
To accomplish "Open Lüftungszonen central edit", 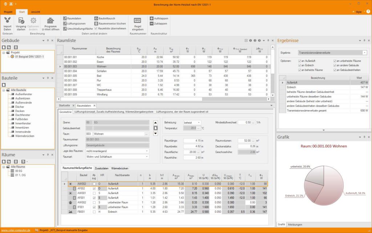I will click(74, 24).
